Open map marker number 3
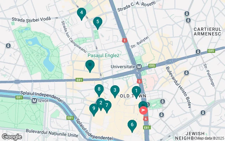225x141 pixels. coord(115,90)
